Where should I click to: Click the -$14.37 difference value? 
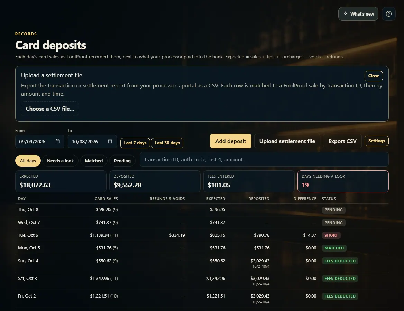309,235
